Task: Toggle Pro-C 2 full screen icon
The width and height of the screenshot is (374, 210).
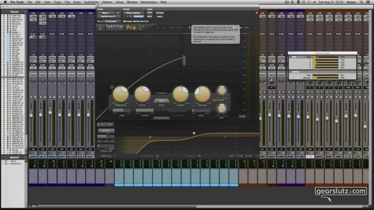Action: [256, 27]
